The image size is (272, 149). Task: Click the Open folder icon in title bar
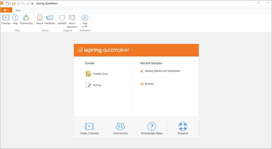tap(14, 3)
